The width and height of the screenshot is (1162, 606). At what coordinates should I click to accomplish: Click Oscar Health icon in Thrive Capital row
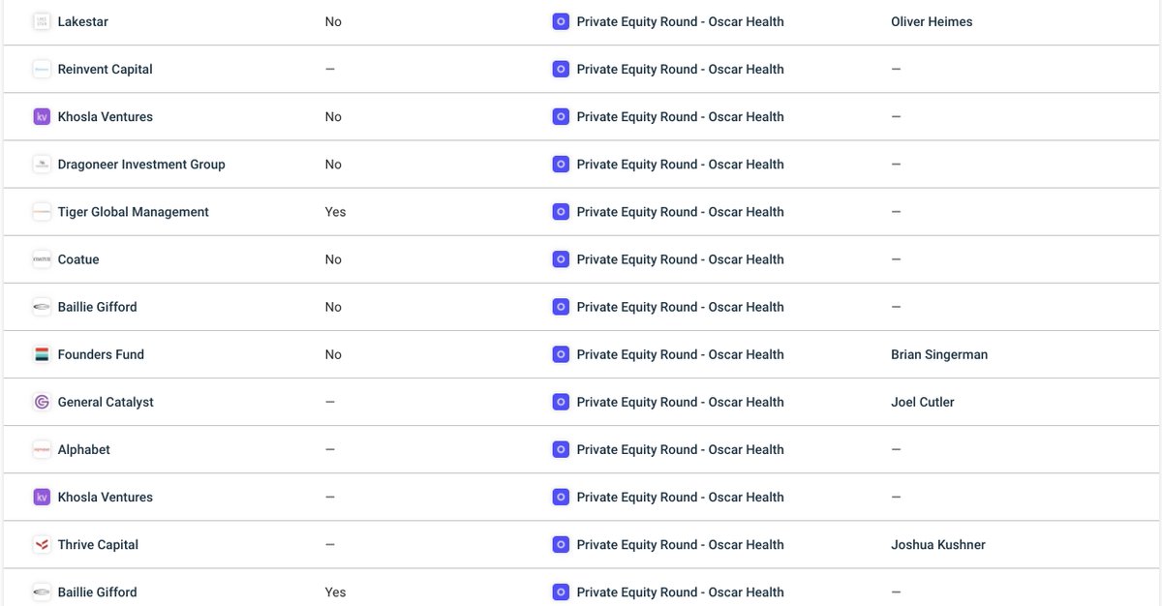tap(561, 545)
